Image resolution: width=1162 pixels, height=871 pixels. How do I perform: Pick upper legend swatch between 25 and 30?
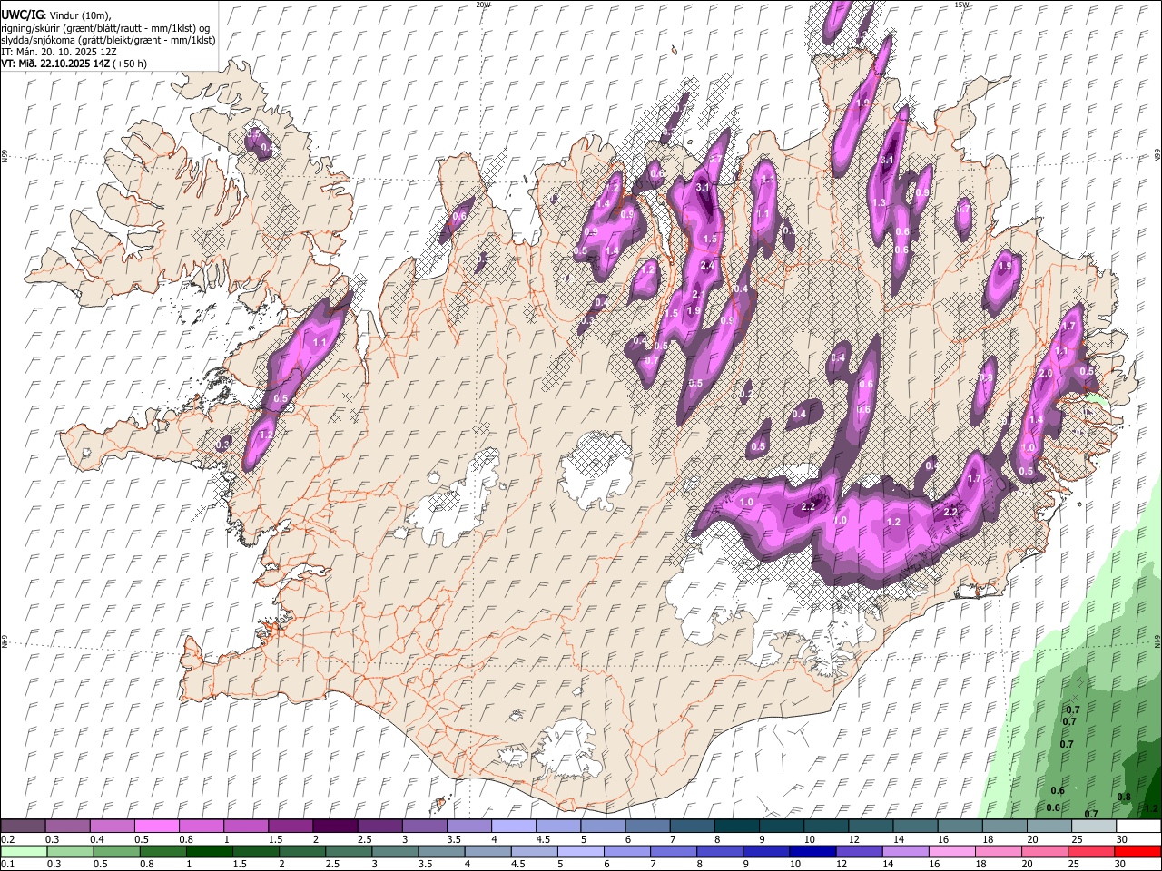click(x=1094, y=827)
